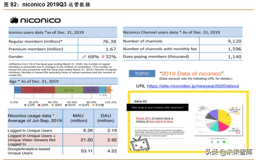Click the red 34.9% age bar segment
The height and width of the screenshot is (160, 257).
[38, 90]
